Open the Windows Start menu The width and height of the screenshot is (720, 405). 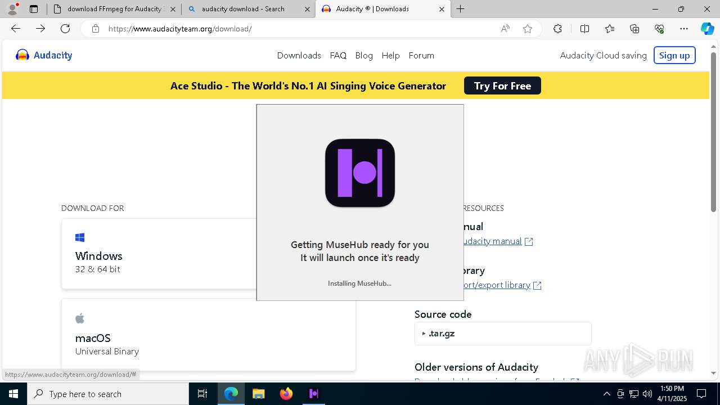[13, 394]
